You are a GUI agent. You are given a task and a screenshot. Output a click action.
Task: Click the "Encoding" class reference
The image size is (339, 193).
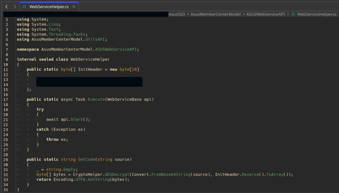(x=63, y=179)
